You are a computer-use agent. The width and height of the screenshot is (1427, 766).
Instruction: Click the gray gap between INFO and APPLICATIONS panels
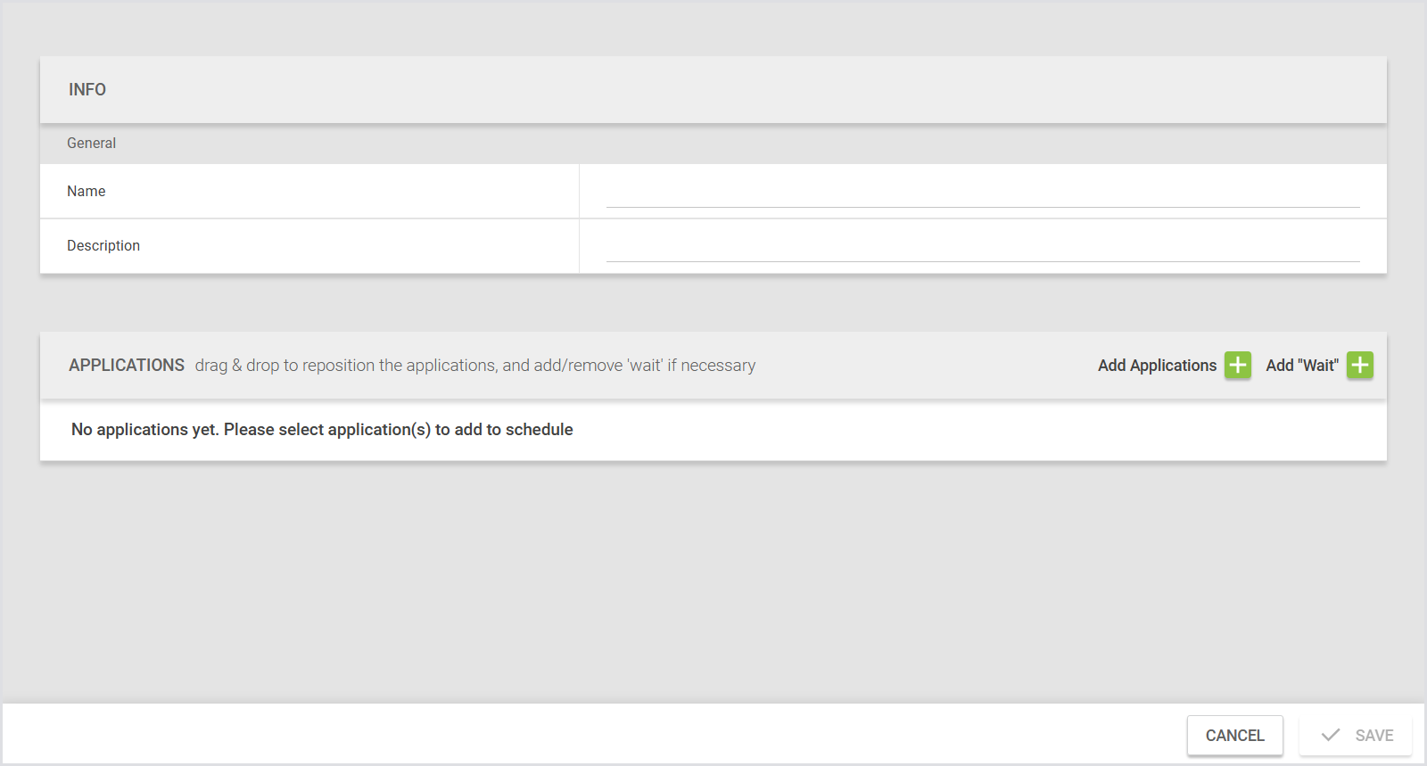[x=713, y=303]
